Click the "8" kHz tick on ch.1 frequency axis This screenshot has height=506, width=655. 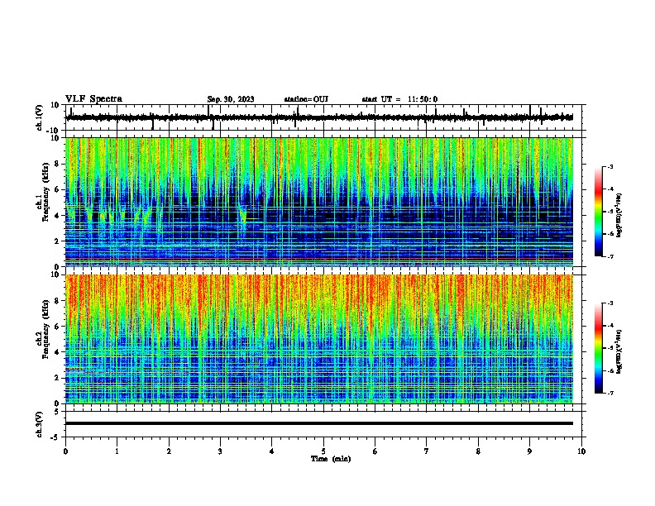click(x=58, y=164)
